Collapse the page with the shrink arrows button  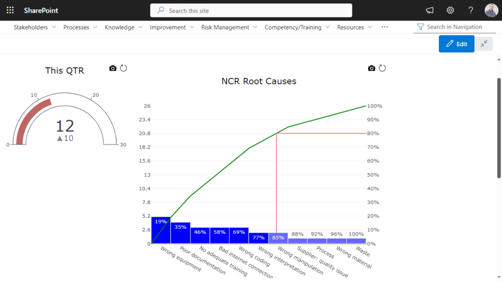click(484, 44)
